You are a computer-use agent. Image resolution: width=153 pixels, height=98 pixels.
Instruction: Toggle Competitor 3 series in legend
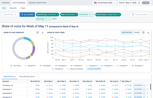pos(61,66)
